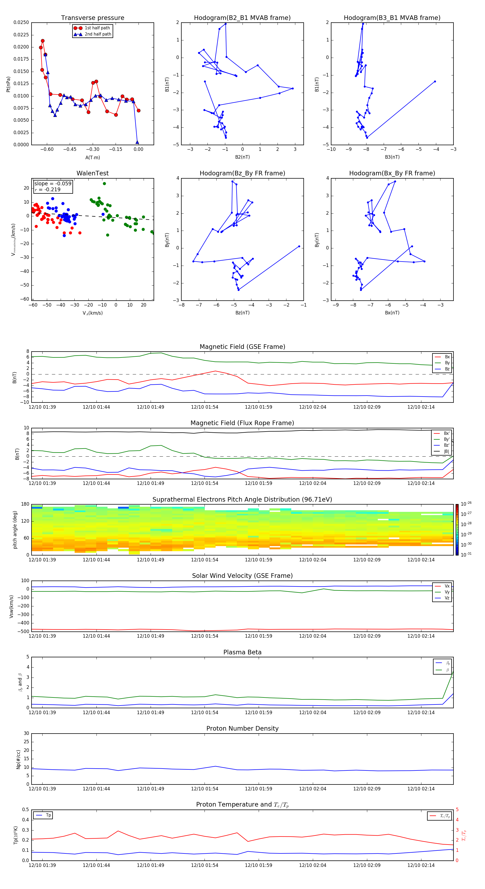
Task: Click 'pitch angle (deg)' axis label
Action: pos(15,530)
